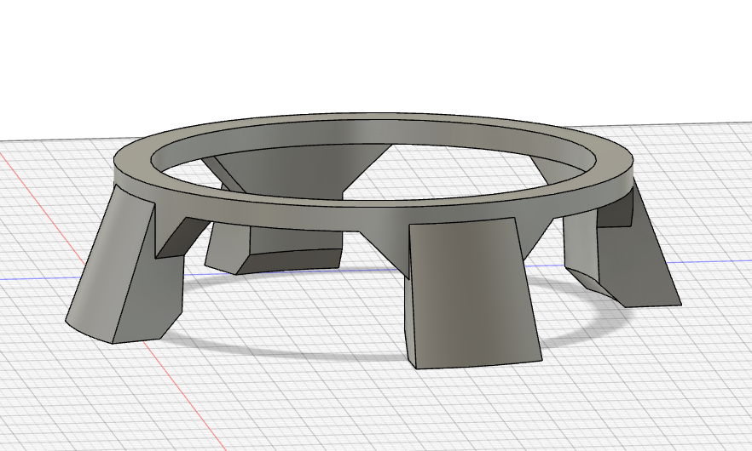Select the front left leg's outer face
Viewport: 752px width, 451px height.
pos(109,262)
